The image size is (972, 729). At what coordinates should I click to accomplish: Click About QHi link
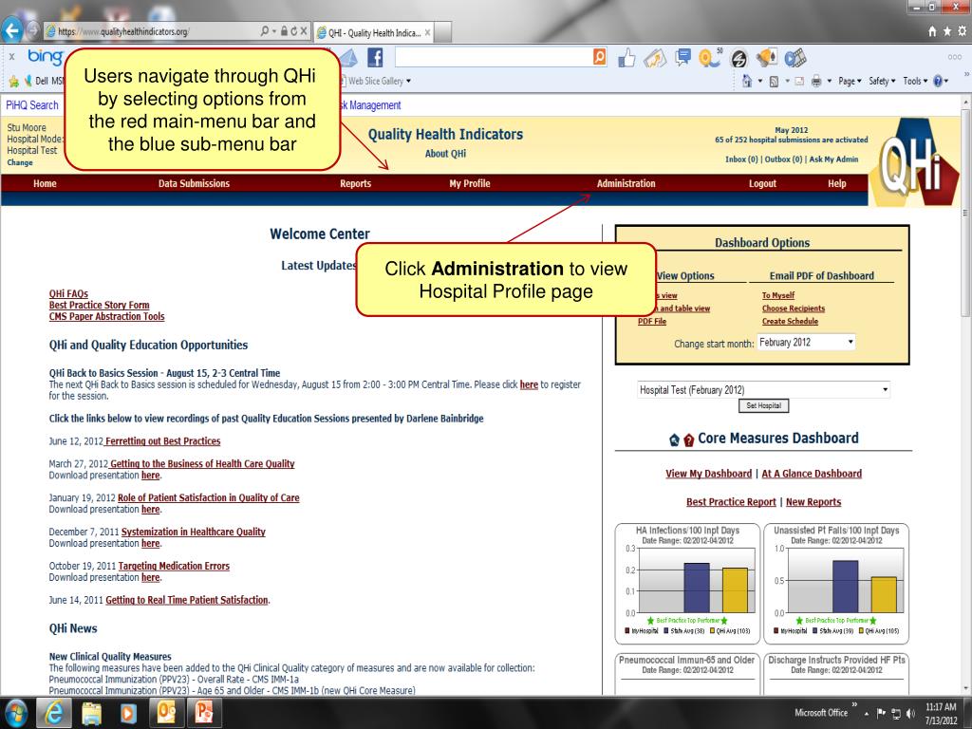445,154
